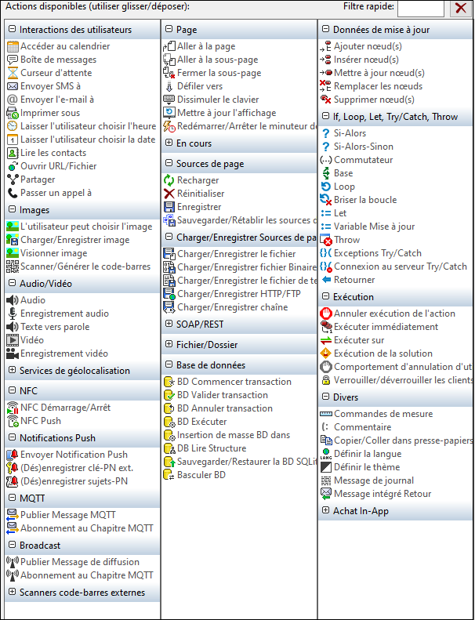The image size is (475, 620).
Task: Expand the En cours section
Action: 169,143
